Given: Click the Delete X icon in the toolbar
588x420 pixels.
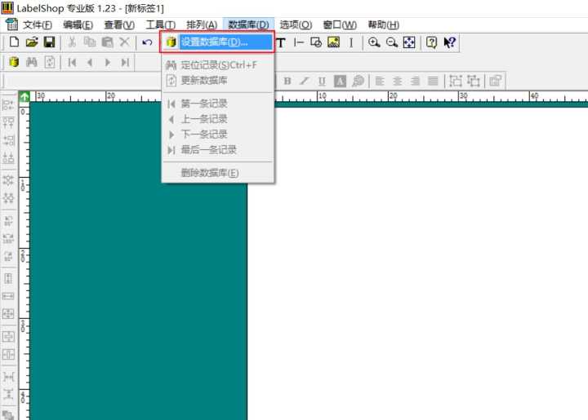Looking at the screenshot, I should point(124,42).
